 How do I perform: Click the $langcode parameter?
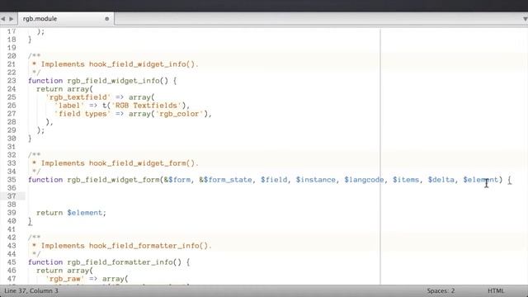point(364,180)
